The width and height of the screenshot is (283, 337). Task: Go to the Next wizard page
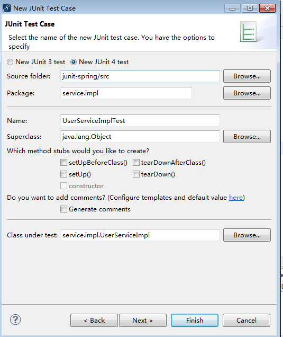[x=143, y=321]
